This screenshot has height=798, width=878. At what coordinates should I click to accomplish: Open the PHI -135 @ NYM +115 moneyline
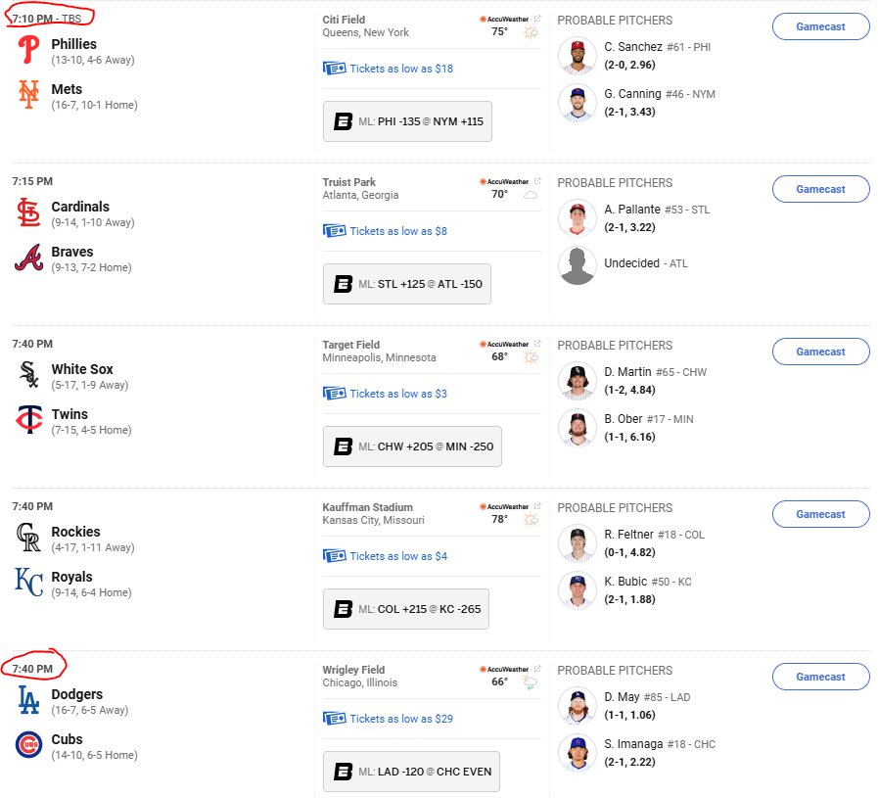tap(407, 121)
